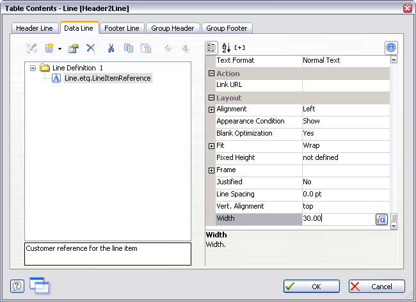The image size is (416, 302).
Task: Select the Line Spacing property name
Action: [x=259, y=195]
